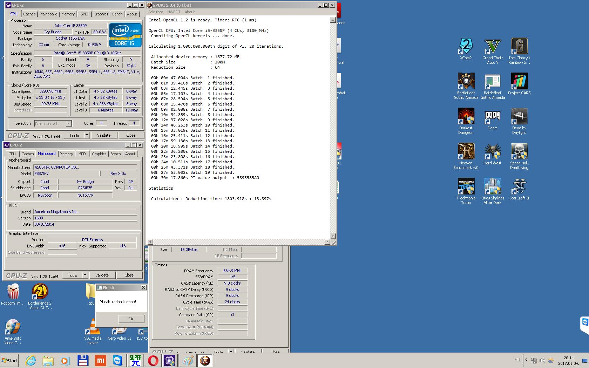
Task: Select the Trackmania Turbo icon
Action: tap(466, 191)
